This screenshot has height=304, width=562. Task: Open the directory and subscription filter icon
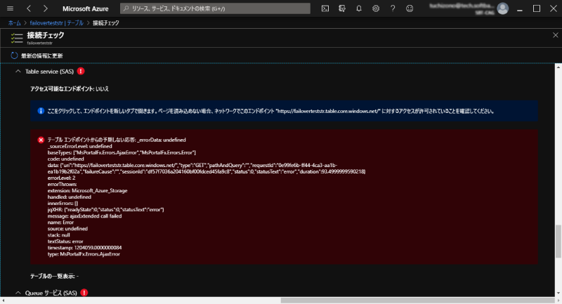click(x=342, y=8)
